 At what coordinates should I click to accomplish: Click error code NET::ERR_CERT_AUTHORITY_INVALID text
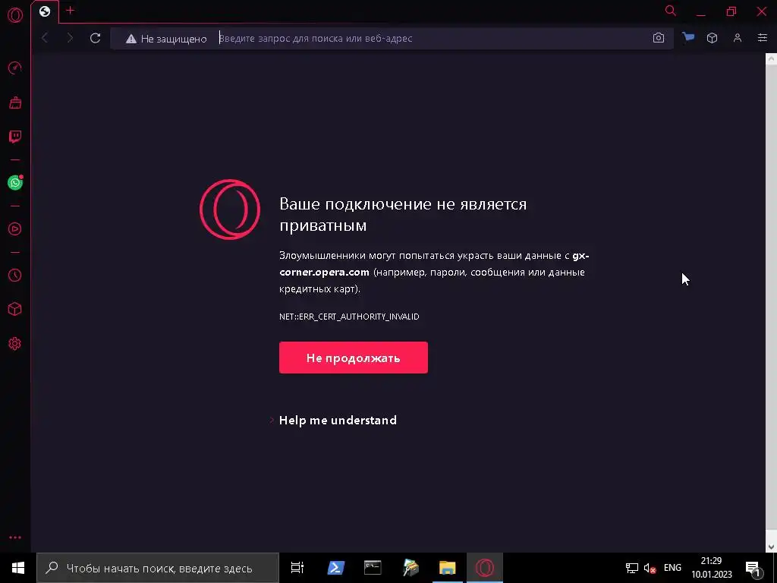pos(349,317)
